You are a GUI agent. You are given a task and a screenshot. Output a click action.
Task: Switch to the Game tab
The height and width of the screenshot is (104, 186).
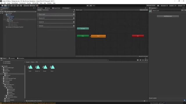(47, 8)
